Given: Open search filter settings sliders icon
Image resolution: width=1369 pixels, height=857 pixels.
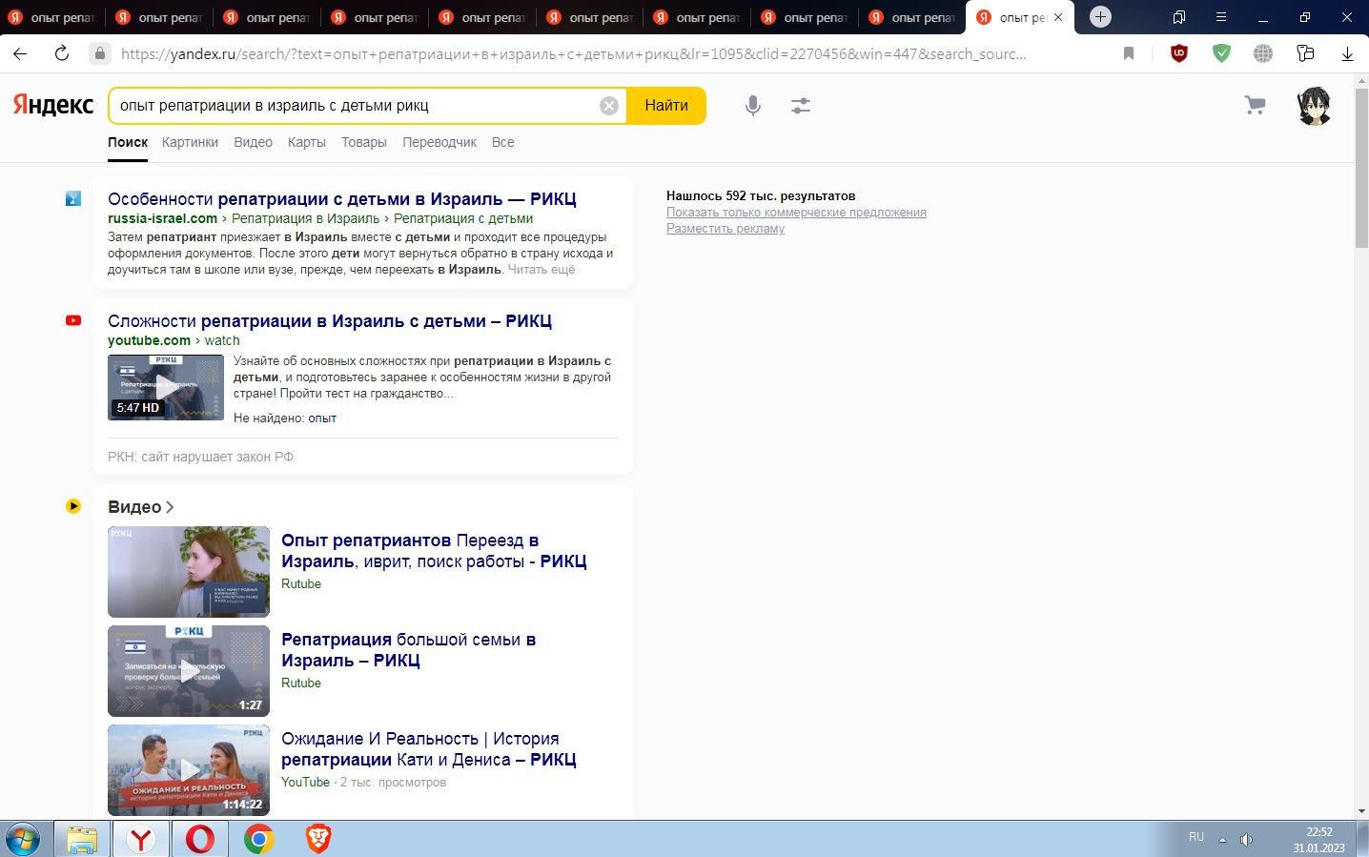Looking at the screenshot, I should tap(801, 106).
